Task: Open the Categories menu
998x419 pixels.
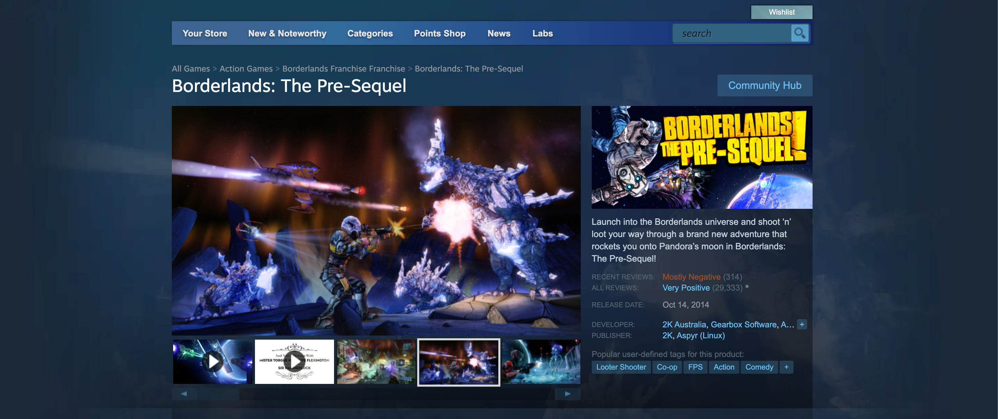Action: coord(369,33)
